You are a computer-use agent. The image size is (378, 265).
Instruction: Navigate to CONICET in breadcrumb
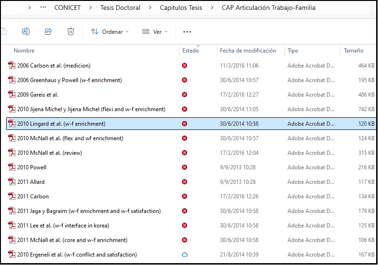(x=67, y=8)
